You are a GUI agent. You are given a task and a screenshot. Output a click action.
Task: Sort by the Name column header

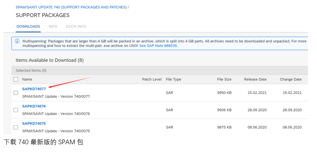click(x=27, y=79)
